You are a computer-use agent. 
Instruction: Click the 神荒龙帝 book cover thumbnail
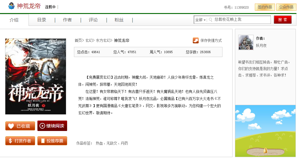36,76
